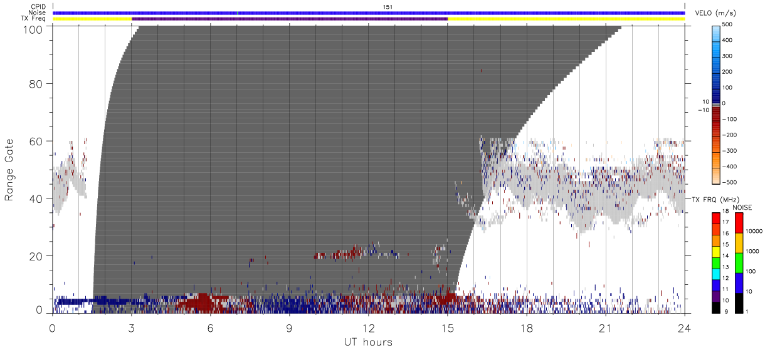Viewport: 770px width, 355px height.
Task: Click the green swatch in the NOISE legend
Action: tap(739, 262)
